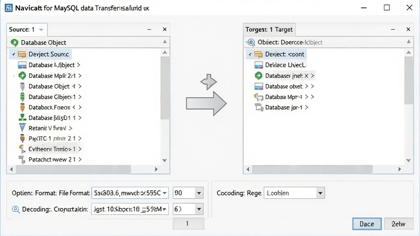Image resolution: width=420 pixels, height=236 pixels.
Task: Expand the chevron after Retanit V fvrav
Action: coord(71,128)
